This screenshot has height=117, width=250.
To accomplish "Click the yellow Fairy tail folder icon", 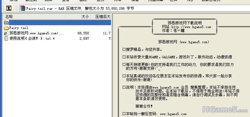I will click(6, 28).
